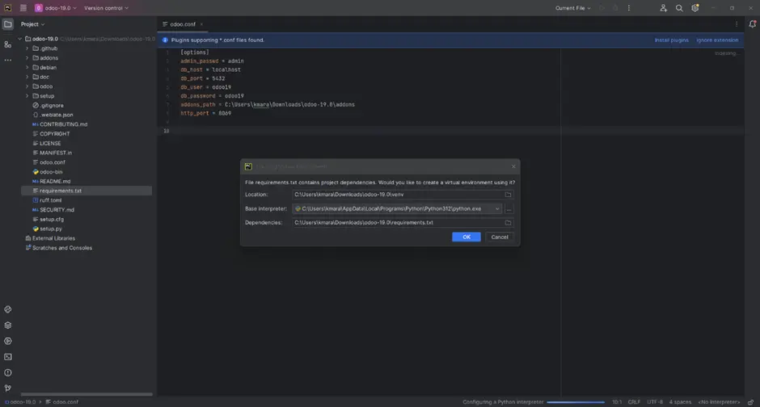Open the Version control dropdown
760x407 pixels.
tap(106, 8)
